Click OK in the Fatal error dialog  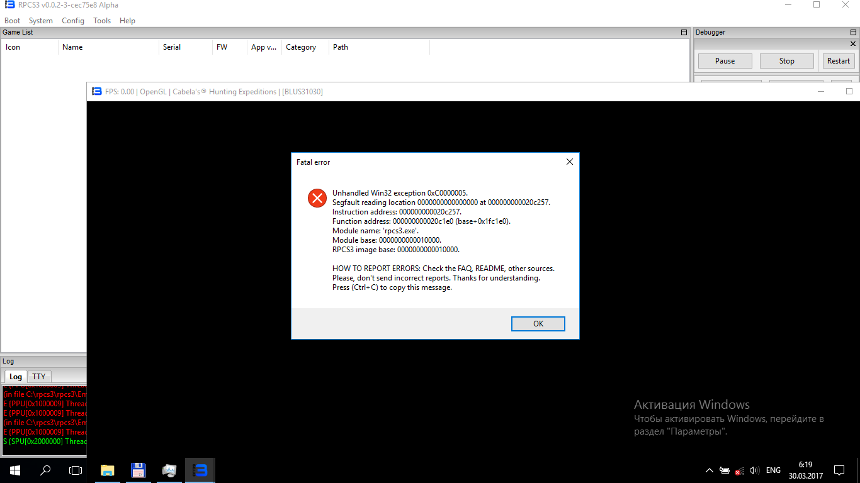point(538,323)
